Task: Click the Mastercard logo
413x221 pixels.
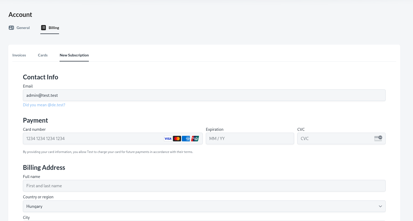Action: pos(177,138)
